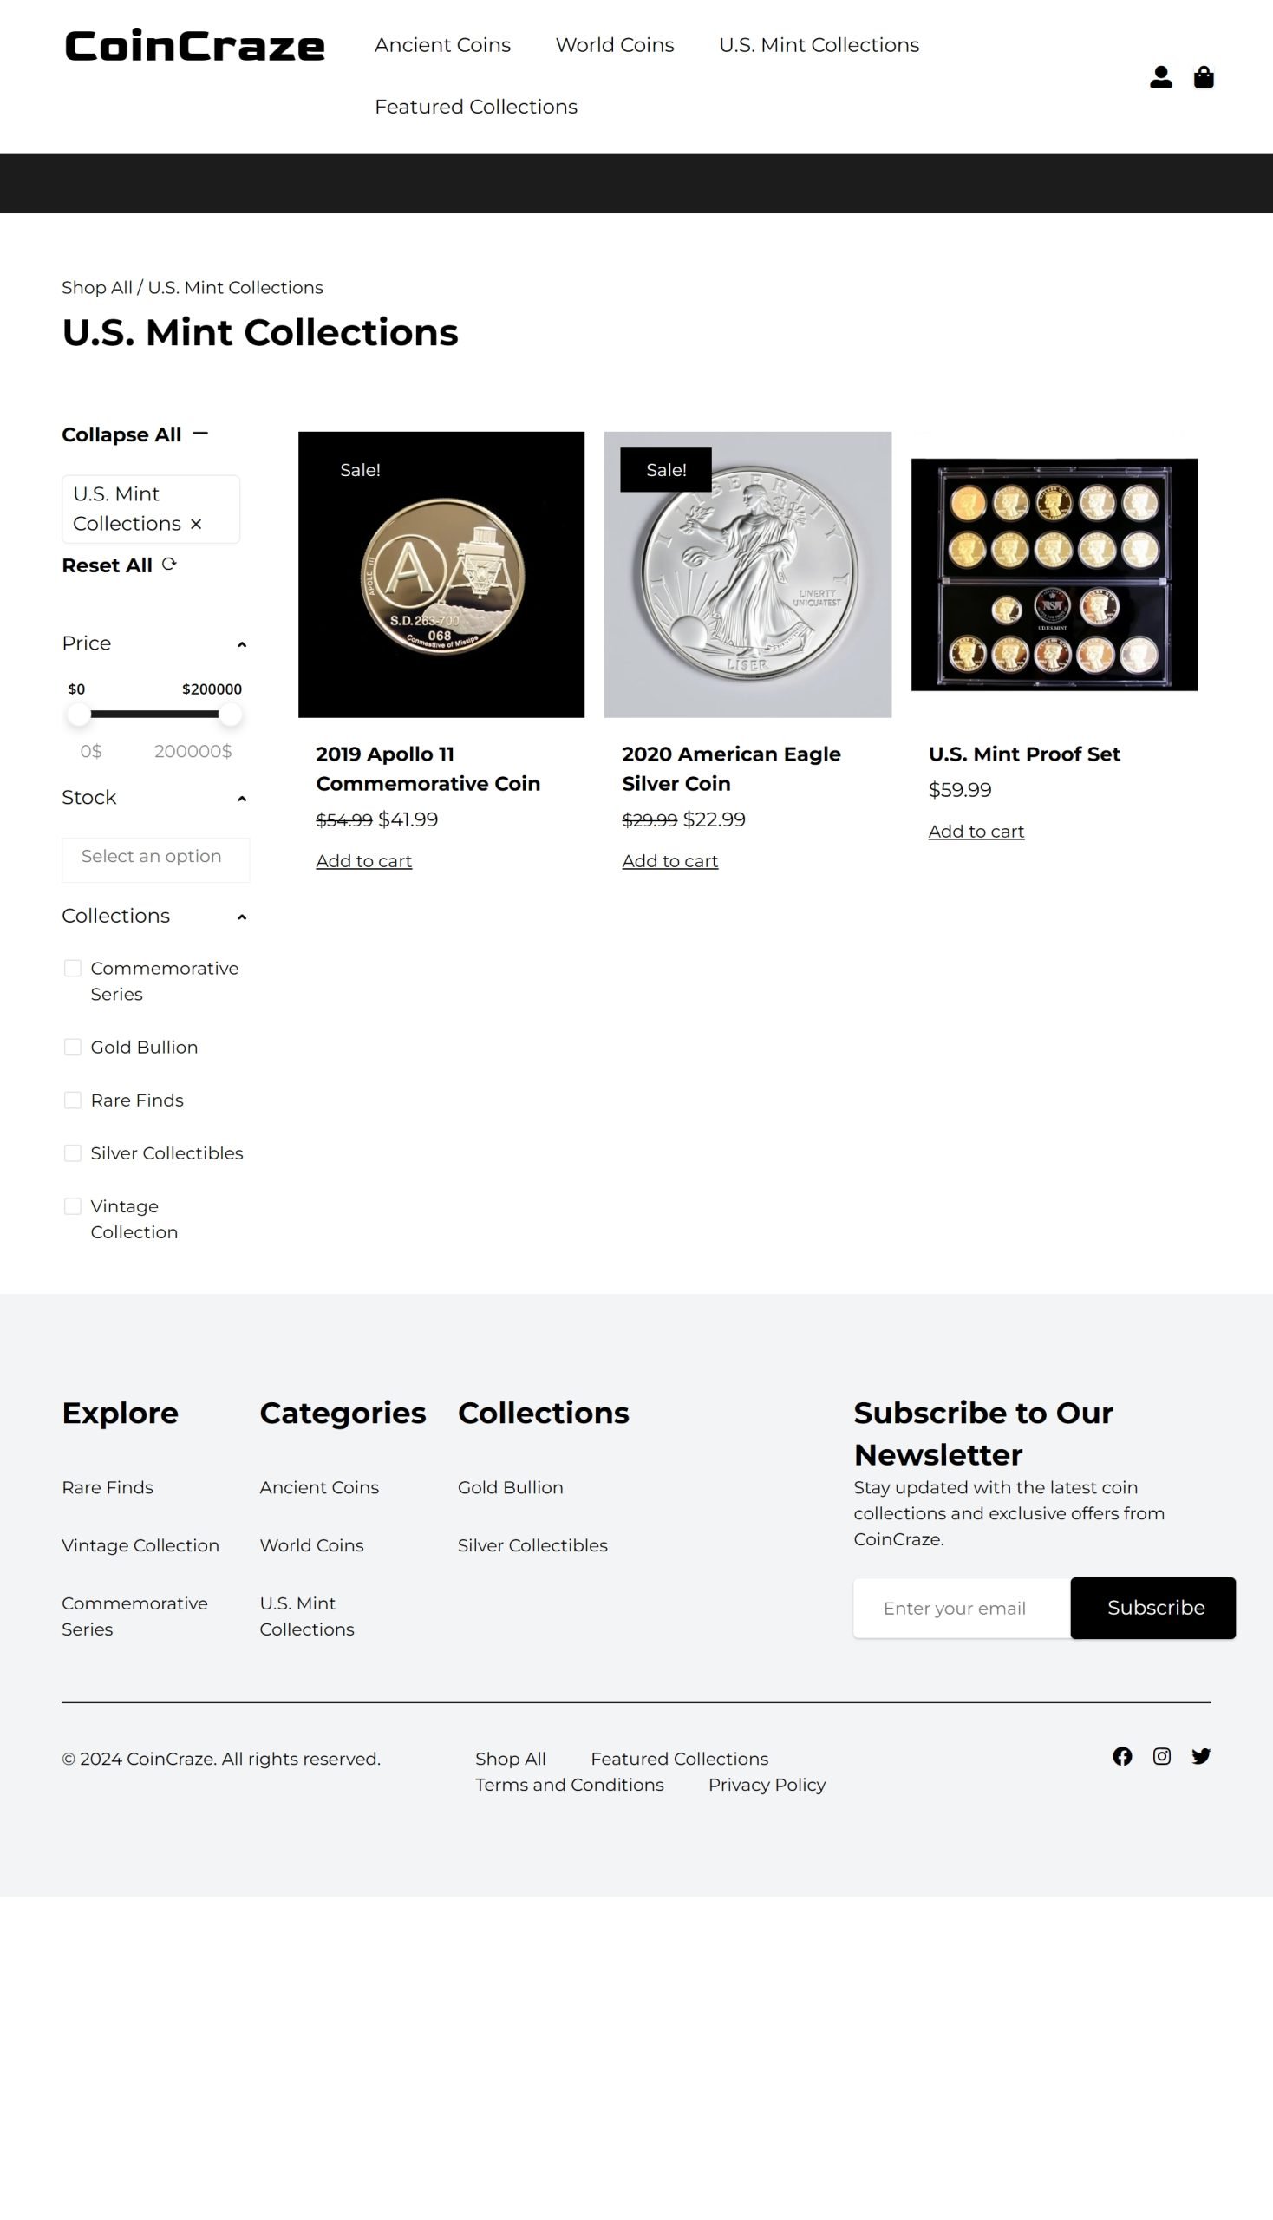The height and width of the screenshot is (2220, 1273).
Task: Remove the U.S. Mint Collections filter tag
Action: (x=196, y=524)
